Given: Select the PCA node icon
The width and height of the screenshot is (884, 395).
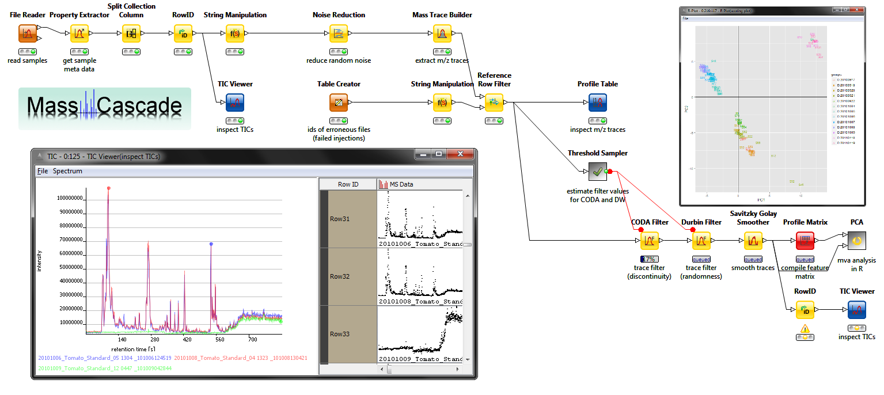Looking at the screenshot, I should pyautogui.click(x=856, y=241).
